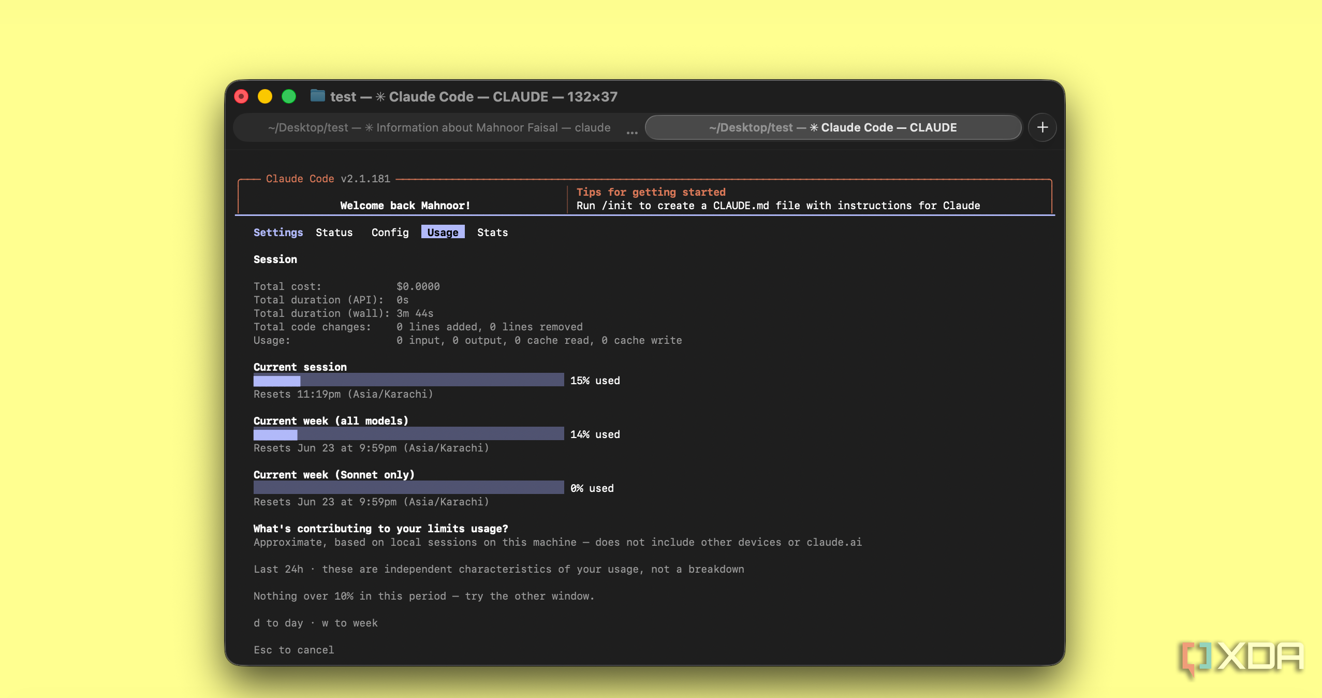This screenshot has width=1322, height=698.
Task: Click the 'Session' heading
Action: 275,259
